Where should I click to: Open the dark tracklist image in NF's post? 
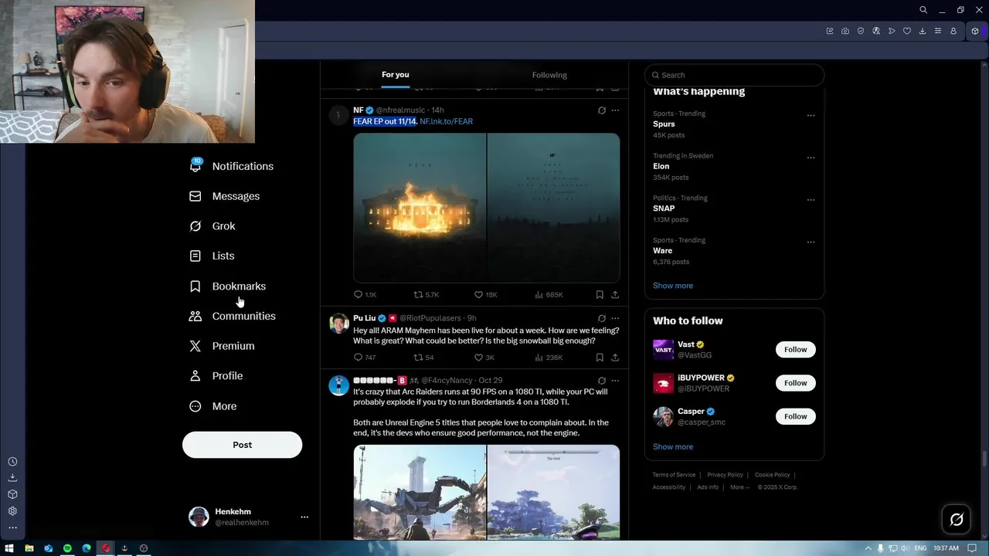[x=554, y=208]
